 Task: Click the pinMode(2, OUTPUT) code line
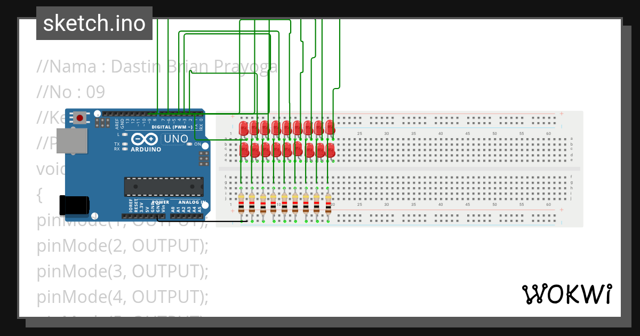pyautogui.click(x=122, y=246)
